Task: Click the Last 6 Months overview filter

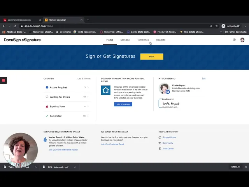Action: tap(84, 79)
